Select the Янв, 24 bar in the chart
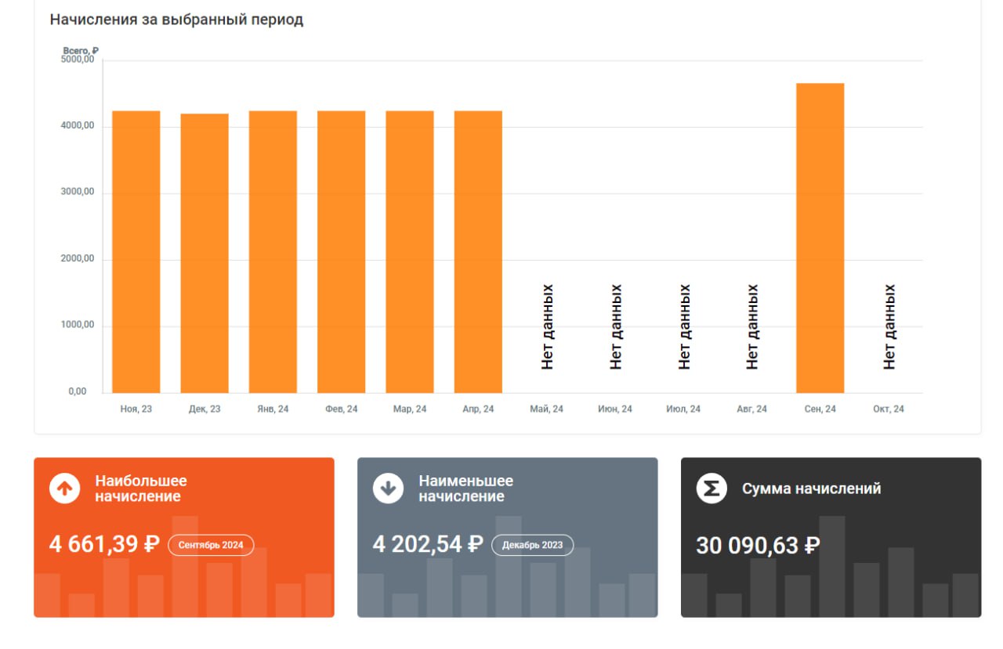This screenshot has height=649, width=1003. pos(273,252)
